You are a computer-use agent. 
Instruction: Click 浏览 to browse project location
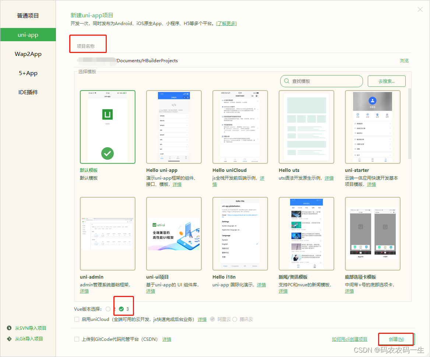[x=404, y=61]
